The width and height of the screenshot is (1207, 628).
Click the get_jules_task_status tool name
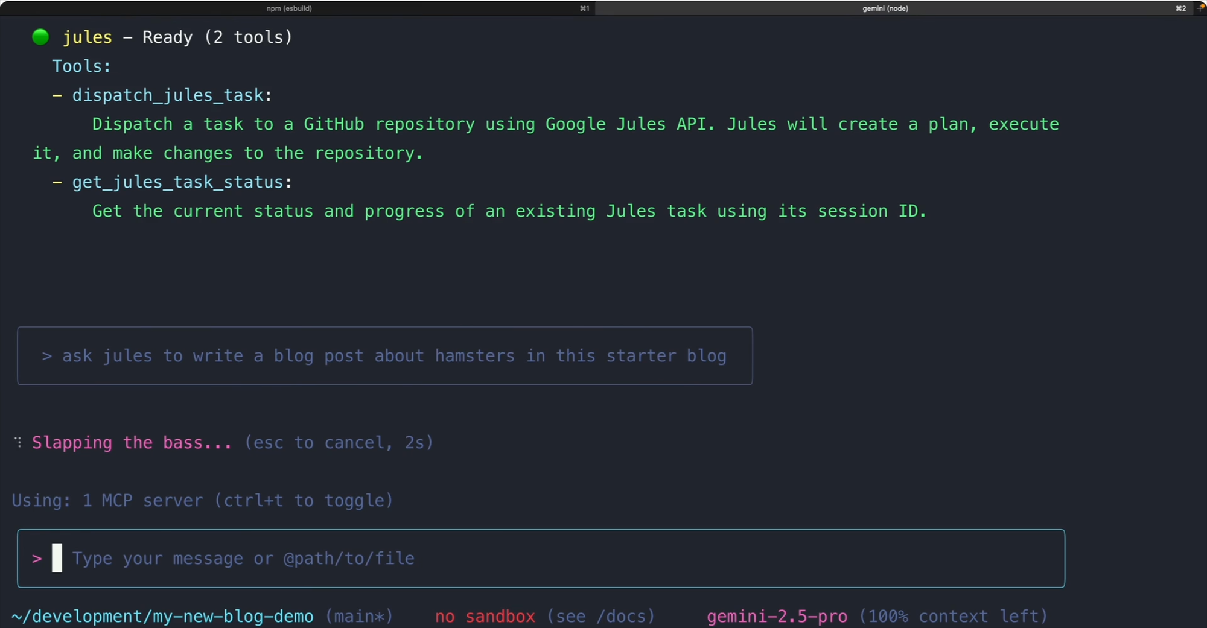(178, 182)
